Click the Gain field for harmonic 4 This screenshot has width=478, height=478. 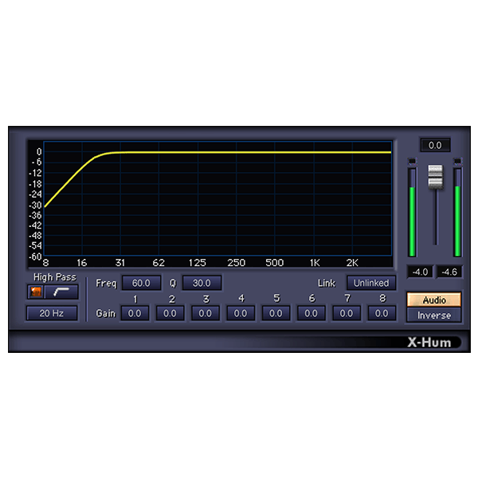tap(241, 314)
